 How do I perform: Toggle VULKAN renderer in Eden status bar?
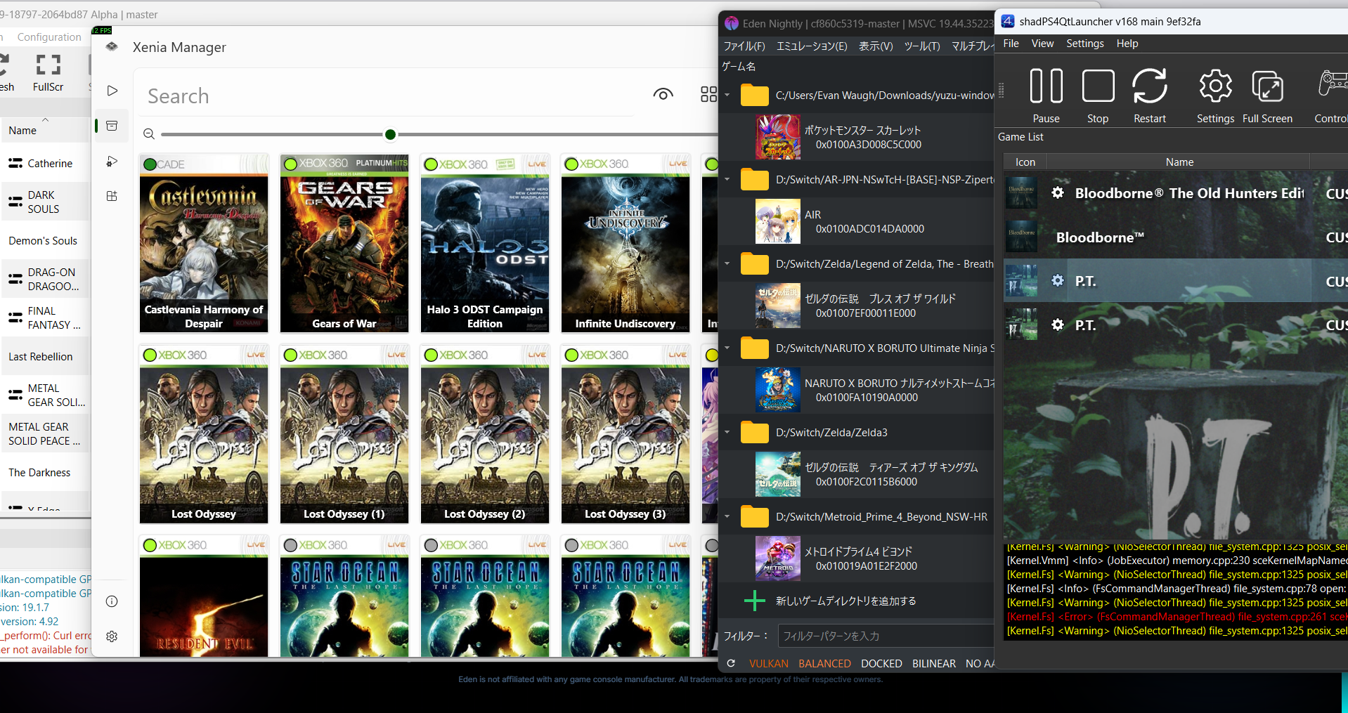pos(769,664)
